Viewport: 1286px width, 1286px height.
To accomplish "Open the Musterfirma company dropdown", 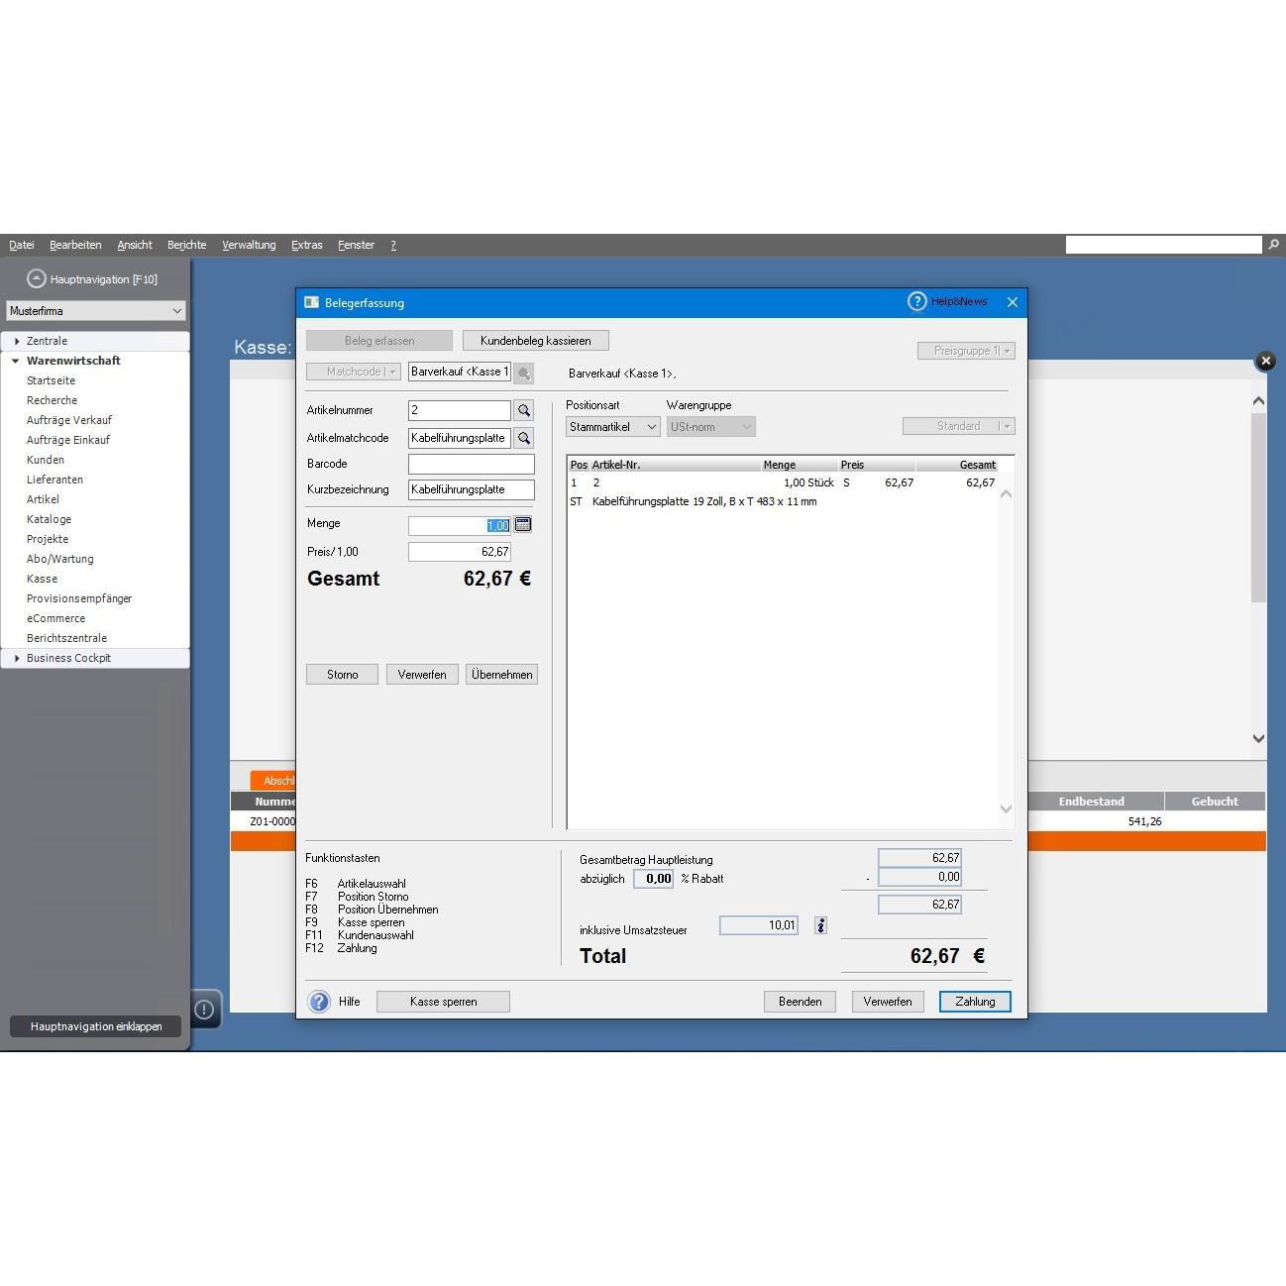I will (x=96, y=311).
